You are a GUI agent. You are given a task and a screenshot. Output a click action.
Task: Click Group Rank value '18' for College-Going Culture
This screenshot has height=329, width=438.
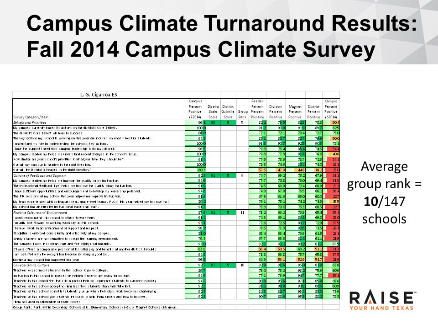[x=242, y=265]
